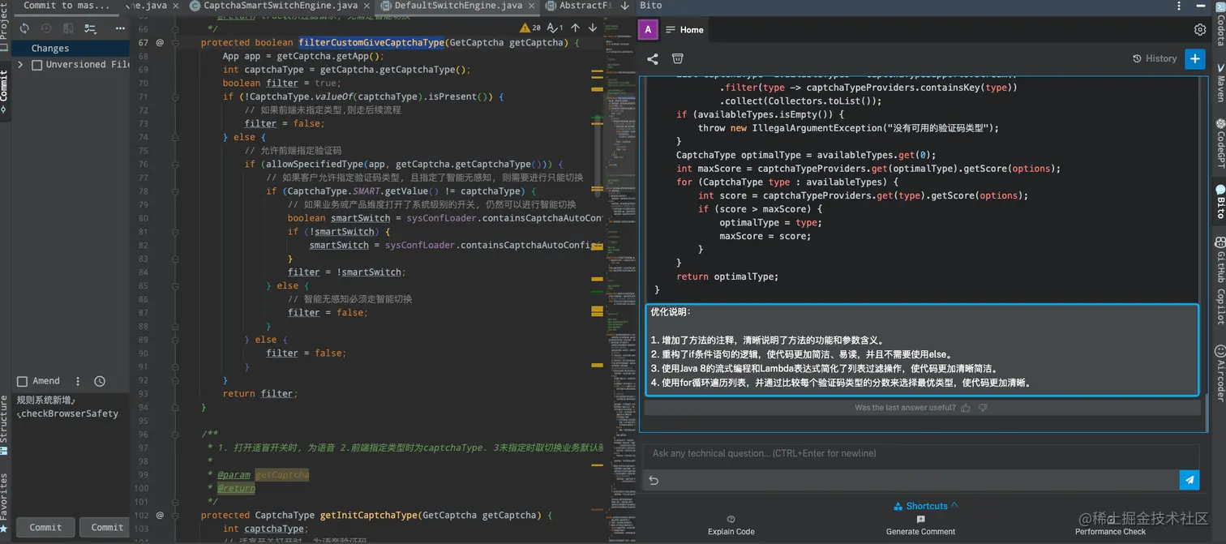The width and height of the screenshot is (1226, 544).
Task: Close the DefaultSwitchEngine.java tab
Action: point(531,6)
